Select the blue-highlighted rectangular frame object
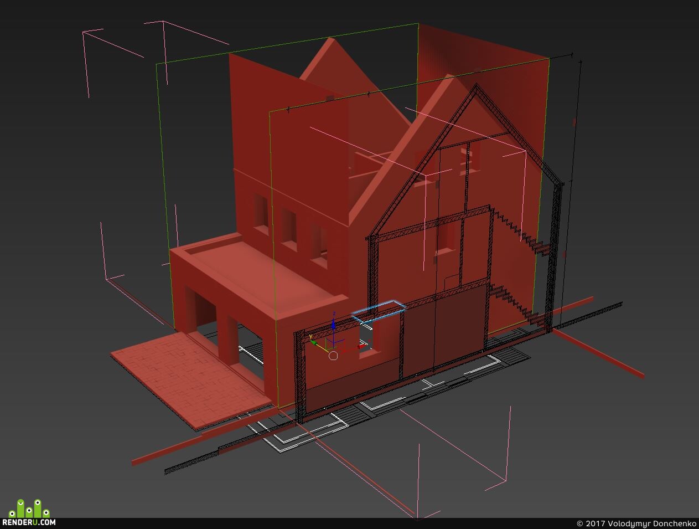699x529 pixels. tap(379, 311)
